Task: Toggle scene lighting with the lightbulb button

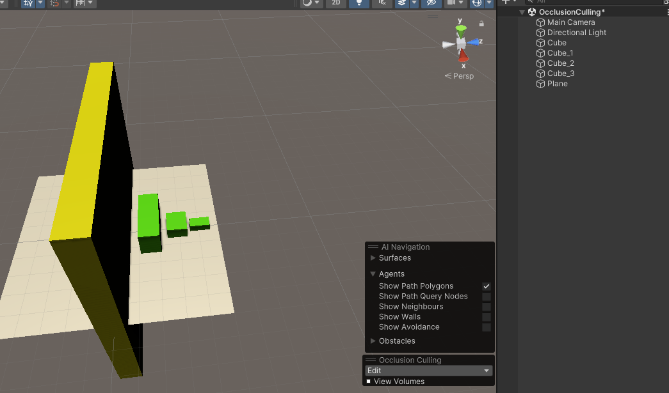Action: tap(359, 3)
